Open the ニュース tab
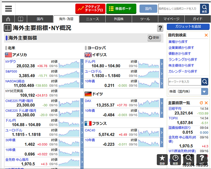This screenshot has width=211, height=169. (x=93, y=19)
